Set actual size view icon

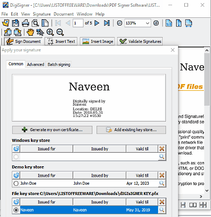[169, 23]
